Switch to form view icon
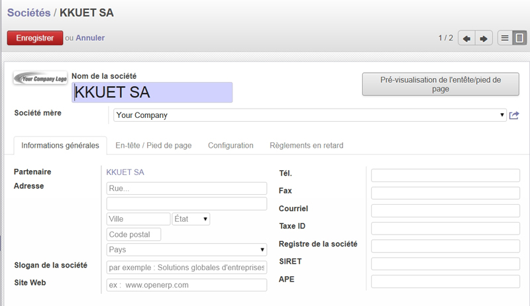Screen dimensions: 530x306 [x=519, y=38]
